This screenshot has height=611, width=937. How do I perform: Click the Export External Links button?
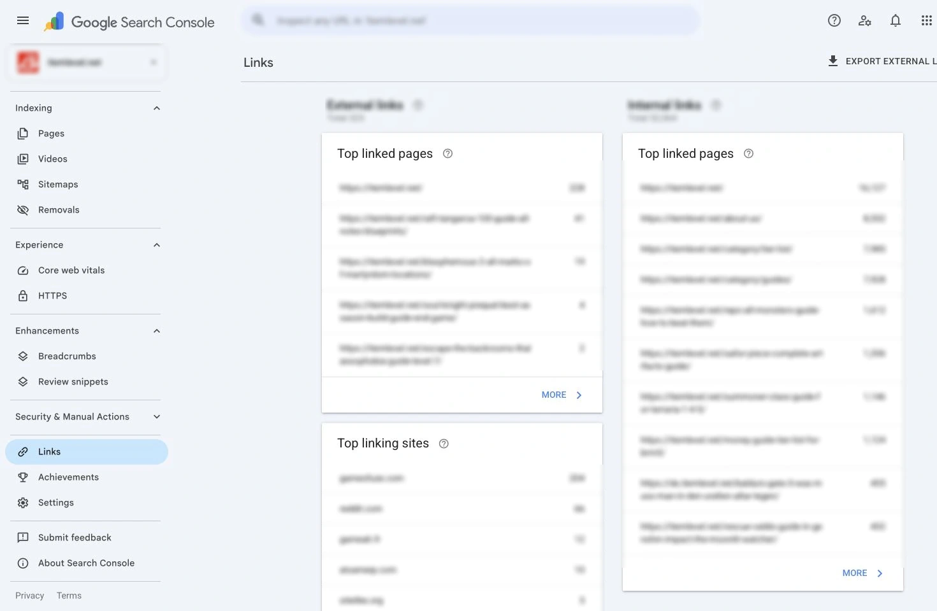882,61
